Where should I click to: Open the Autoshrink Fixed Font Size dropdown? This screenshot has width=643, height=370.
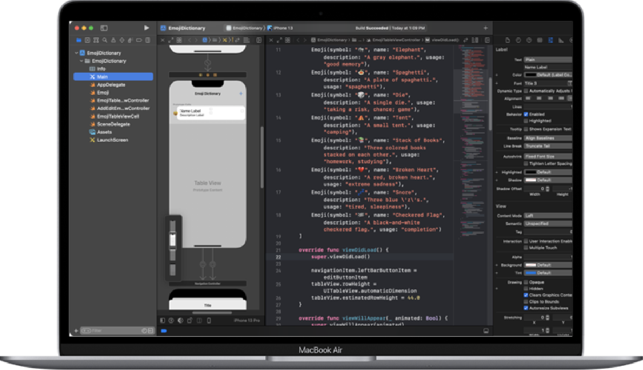[x=548, y=157]
